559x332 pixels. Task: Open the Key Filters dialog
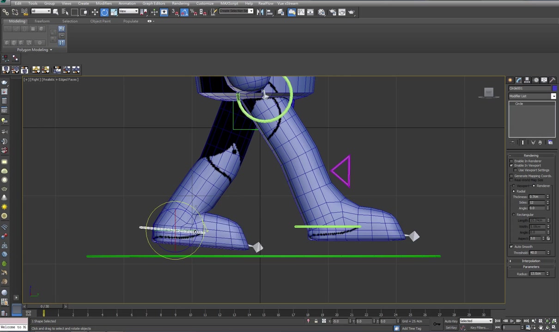[x=480, y=327]
